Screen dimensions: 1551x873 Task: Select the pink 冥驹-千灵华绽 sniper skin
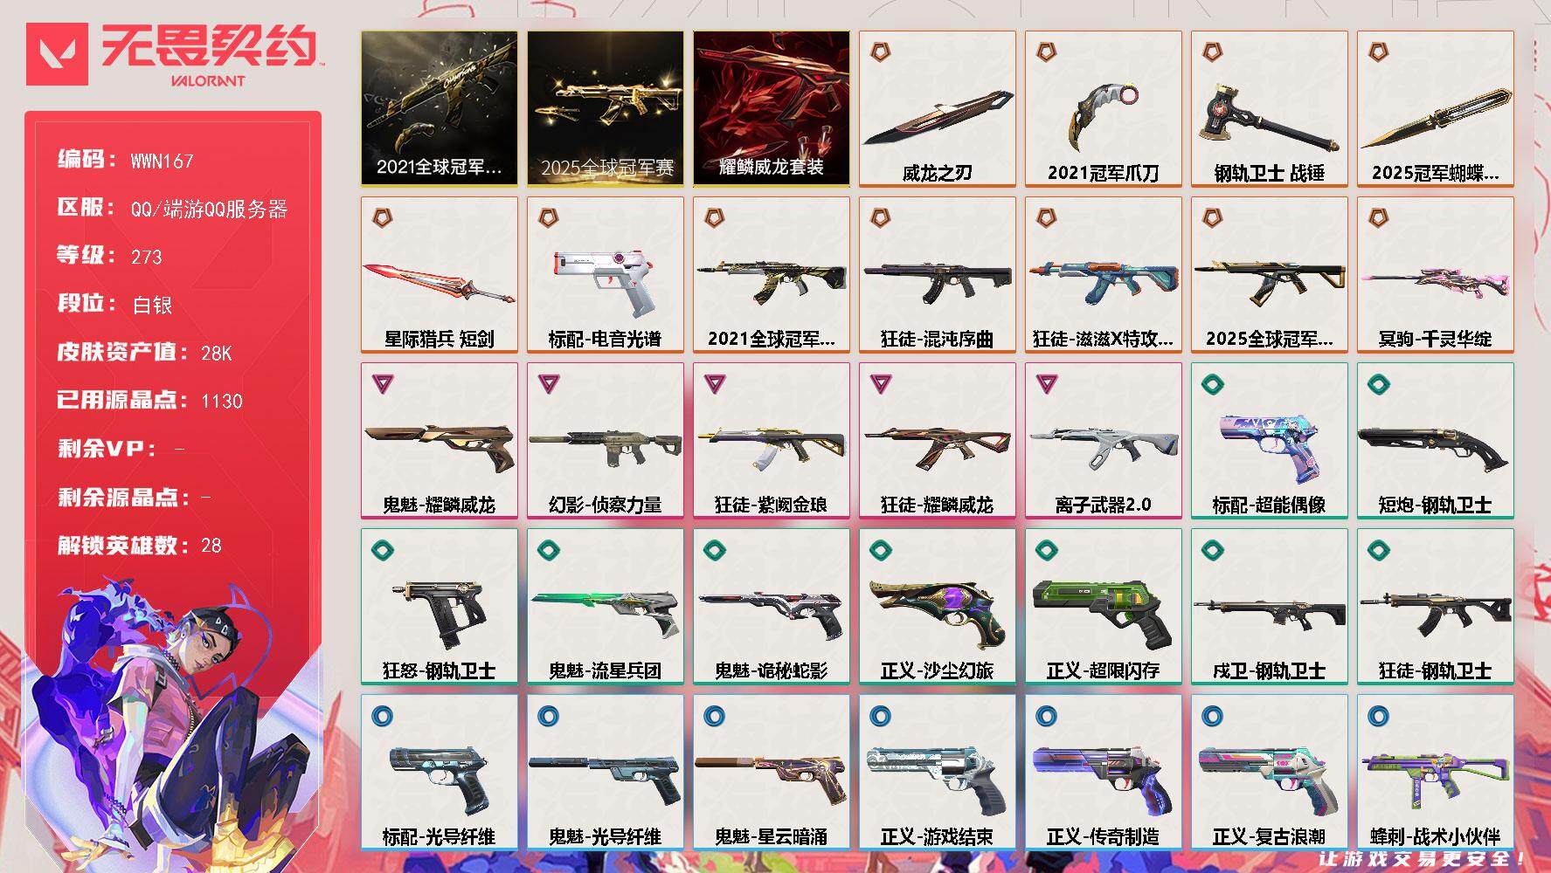[1435, 275]
